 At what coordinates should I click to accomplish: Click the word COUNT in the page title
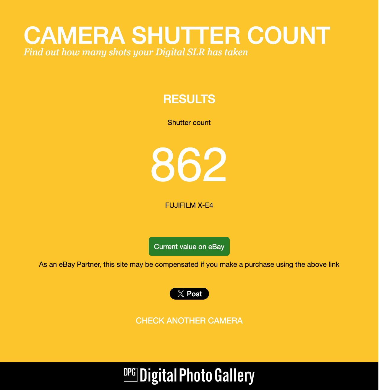click(x=289, y=35)
